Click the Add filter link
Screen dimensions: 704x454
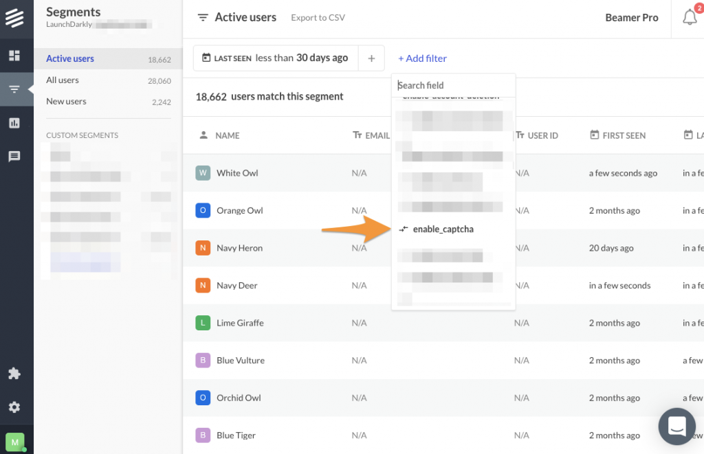point(422,58)
